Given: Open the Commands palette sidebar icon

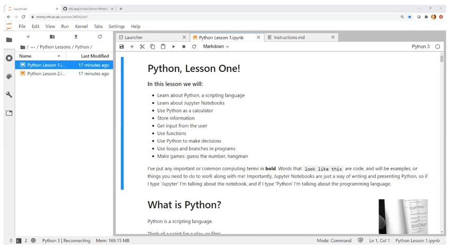Looking at the screenshot, I should (x=9, y=77).
